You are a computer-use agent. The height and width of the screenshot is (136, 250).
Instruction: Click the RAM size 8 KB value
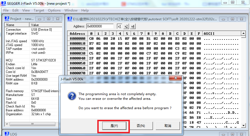pos(34,83)
